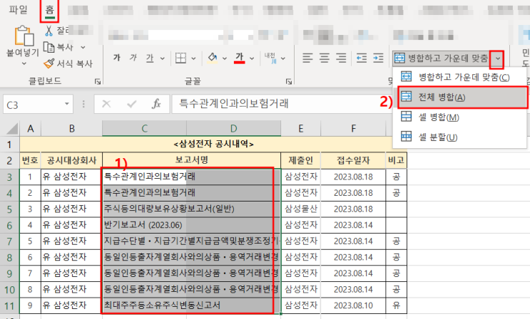Click formula bar text 특수관계인과의보험거래

tap(234, 104)
